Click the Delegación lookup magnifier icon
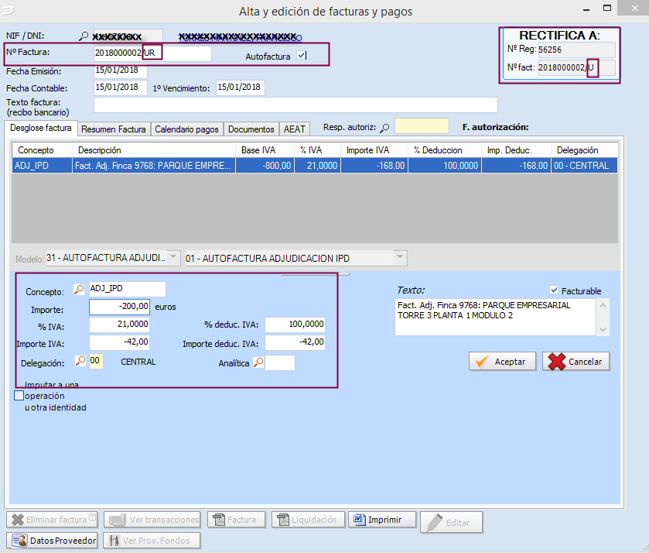Screen dimensions: 649x553 (x=80, y=361)
